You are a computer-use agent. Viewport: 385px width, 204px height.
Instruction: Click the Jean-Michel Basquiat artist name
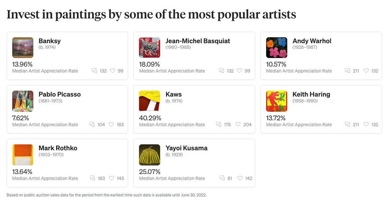[x=198, y=41]
